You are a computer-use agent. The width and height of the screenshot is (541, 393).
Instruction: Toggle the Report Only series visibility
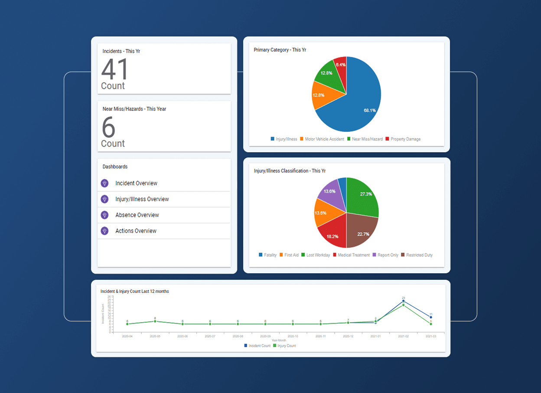tap(374, 255)
